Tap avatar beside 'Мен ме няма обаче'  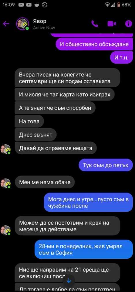tap(5, 183)
